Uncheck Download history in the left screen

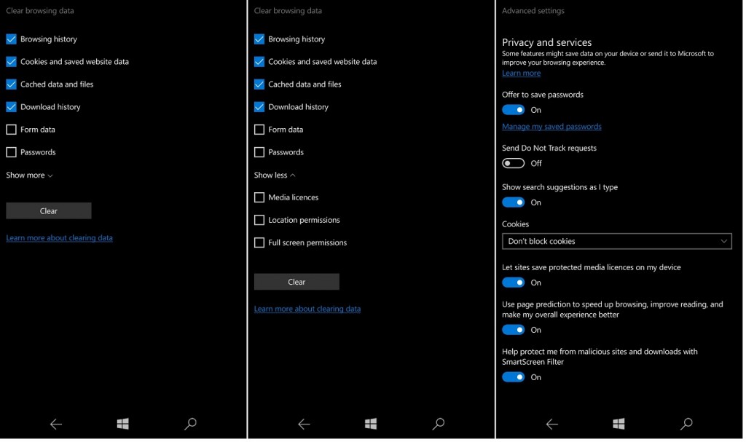point(12,107)
